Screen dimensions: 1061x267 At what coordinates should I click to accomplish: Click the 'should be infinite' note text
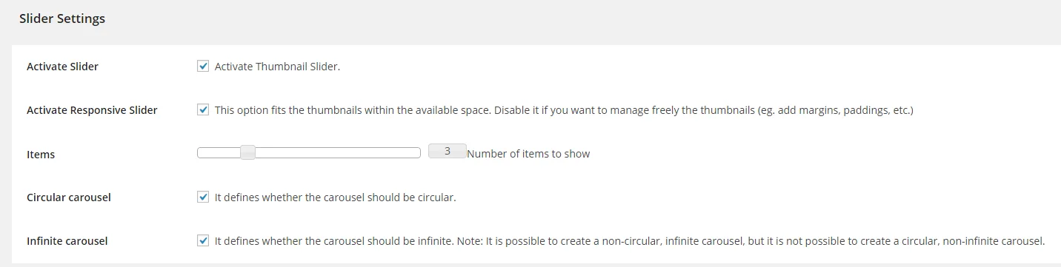[x=630, y=241]
